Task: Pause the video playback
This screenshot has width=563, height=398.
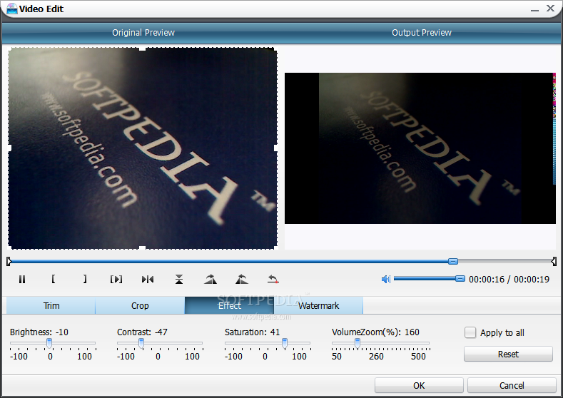Action: point(22,279)
